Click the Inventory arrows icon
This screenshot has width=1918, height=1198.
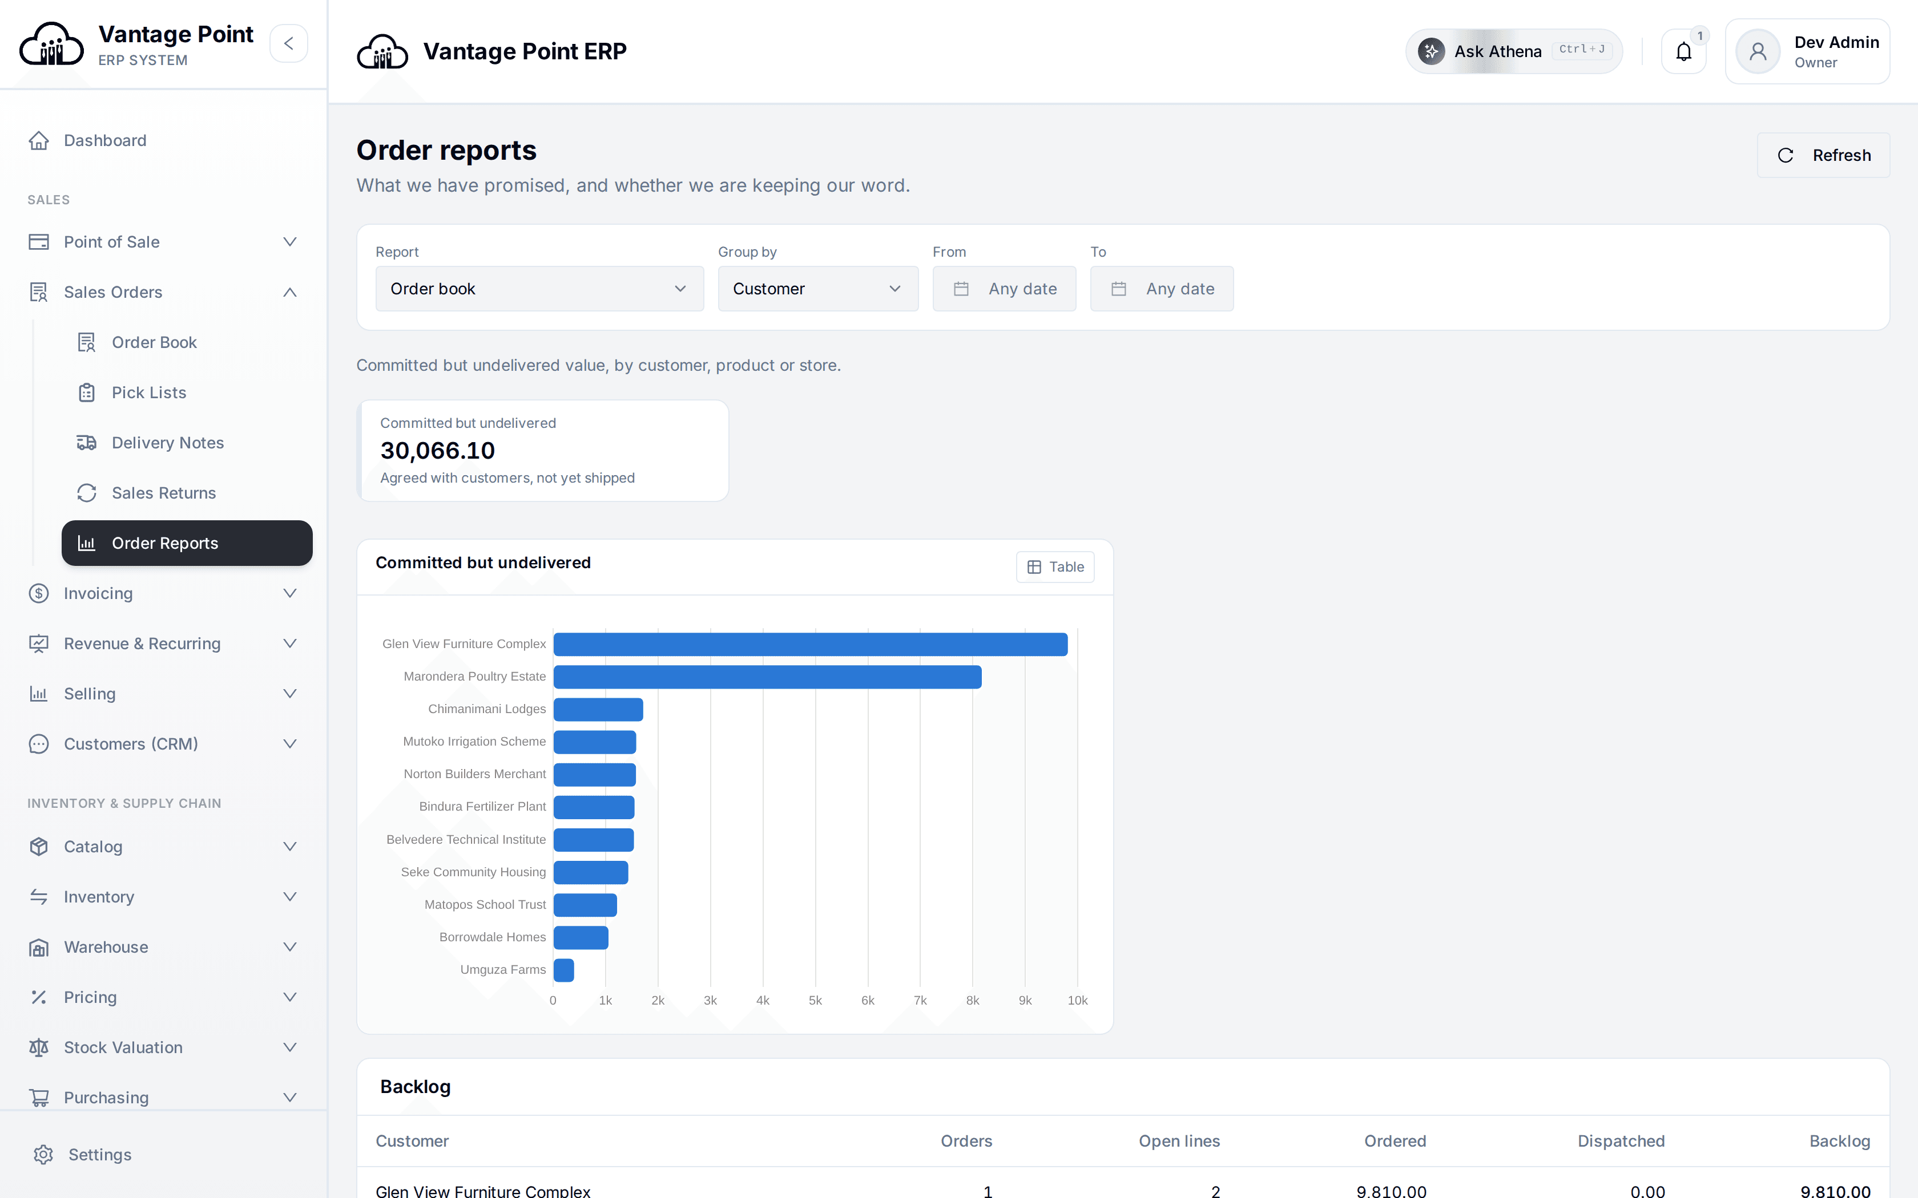click(x=39, y=897)
